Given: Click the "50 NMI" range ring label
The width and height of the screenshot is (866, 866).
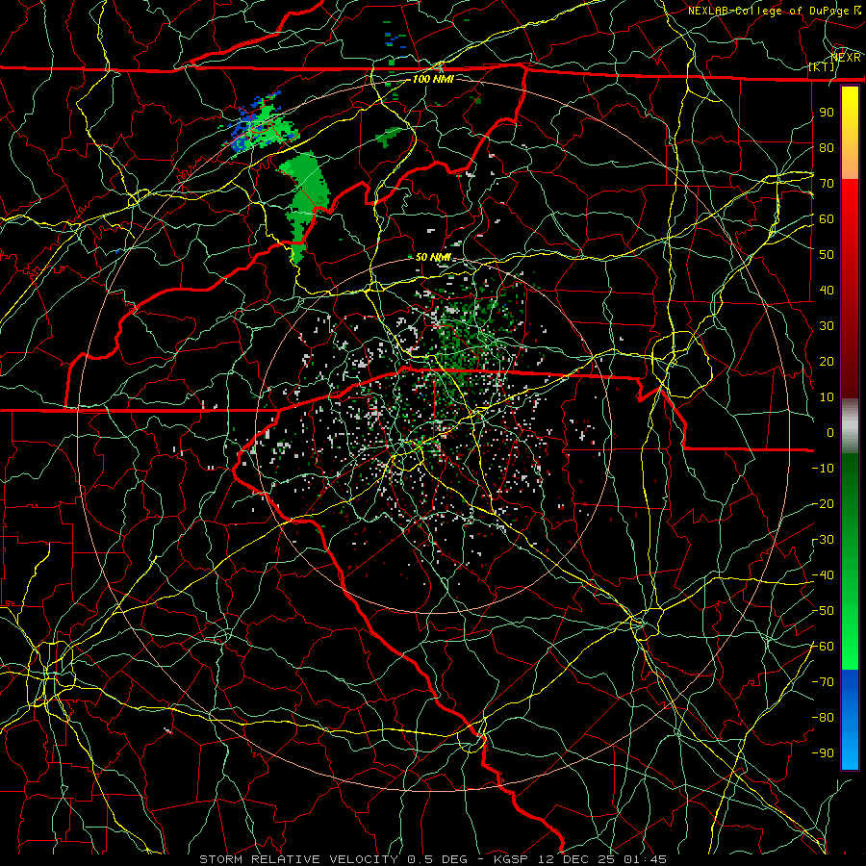Looking at the screenshot, I should [x=433, y=257].
